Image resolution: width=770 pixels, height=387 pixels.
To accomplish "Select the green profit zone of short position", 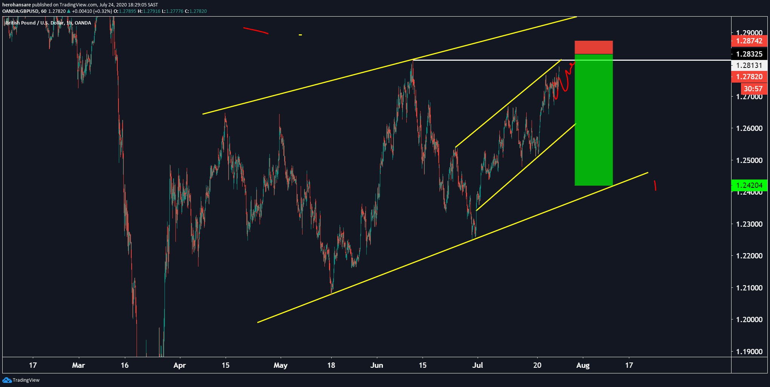I will 593,120.
